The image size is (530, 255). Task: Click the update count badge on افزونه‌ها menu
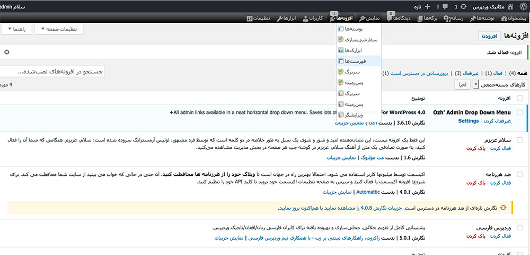tap(334, 13)
